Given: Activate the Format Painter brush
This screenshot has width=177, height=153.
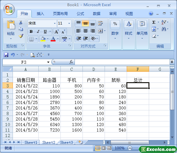Looking at the screenshot, I should pyautogui.click(x=21, y=36).
